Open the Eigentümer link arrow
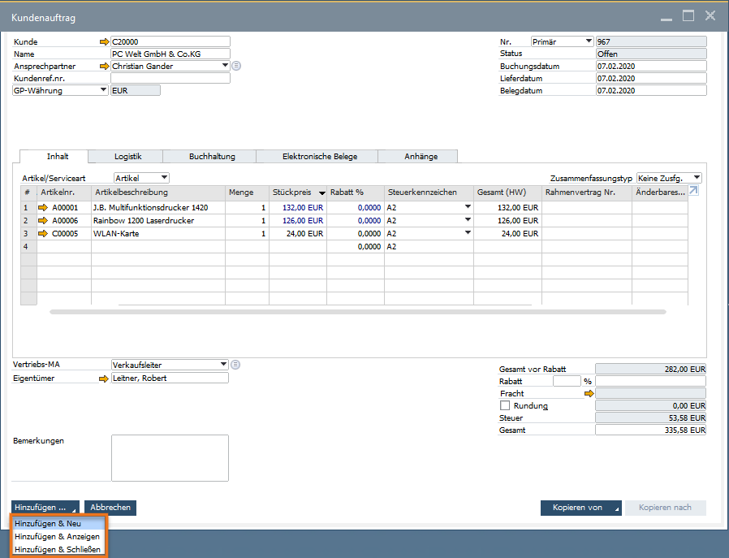This screenshot has height=558, width=729. (x=103, y=378)
